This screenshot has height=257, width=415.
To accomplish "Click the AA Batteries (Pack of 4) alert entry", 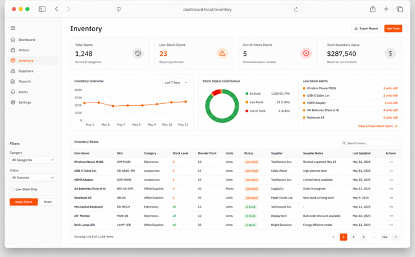I will click(350, 110).
